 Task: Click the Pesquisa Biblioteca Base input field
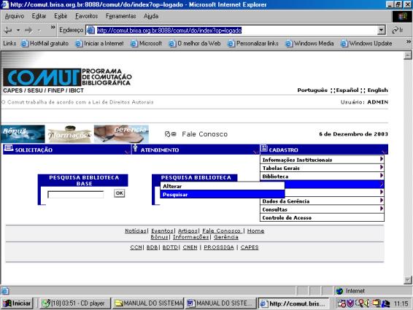click(x=76, y=194)
